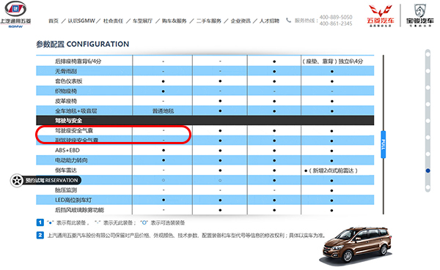440x270 pixels.
Task: Select the active dark blue page dot
Action: [428, 170]
